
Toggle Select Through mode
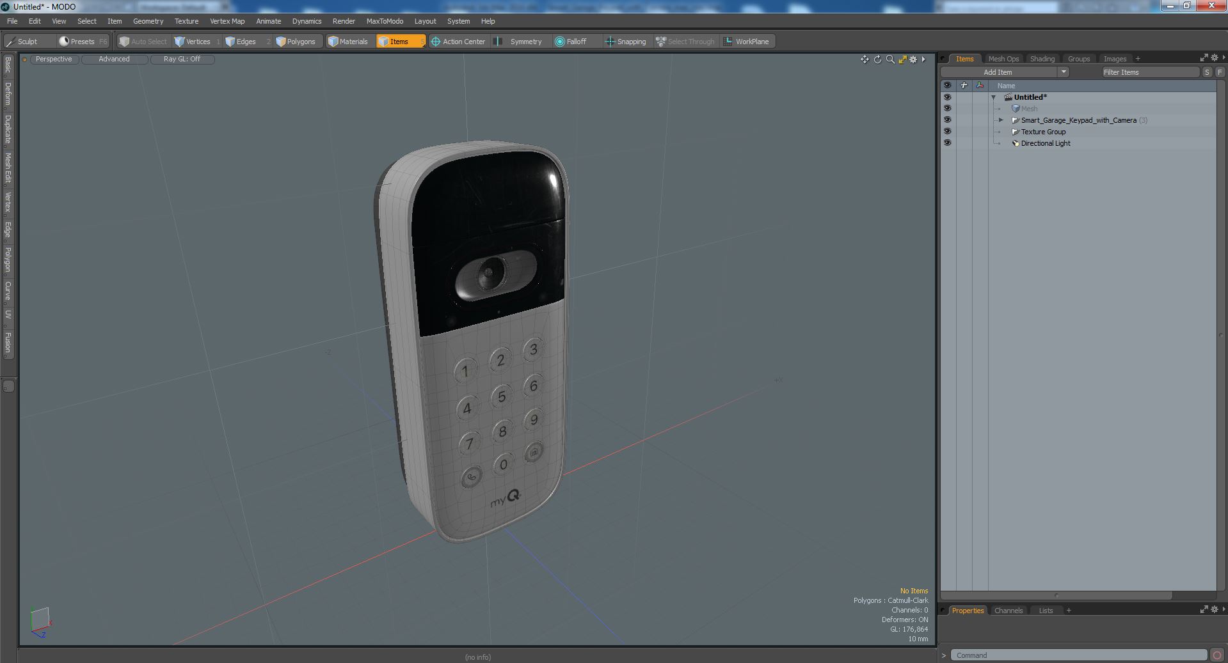pyautogui.click(x=685, y=42)
